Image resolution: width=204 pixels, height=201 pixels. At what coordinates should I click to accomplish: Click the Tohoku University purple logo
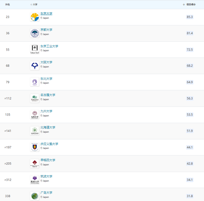(x=35, y=82)
